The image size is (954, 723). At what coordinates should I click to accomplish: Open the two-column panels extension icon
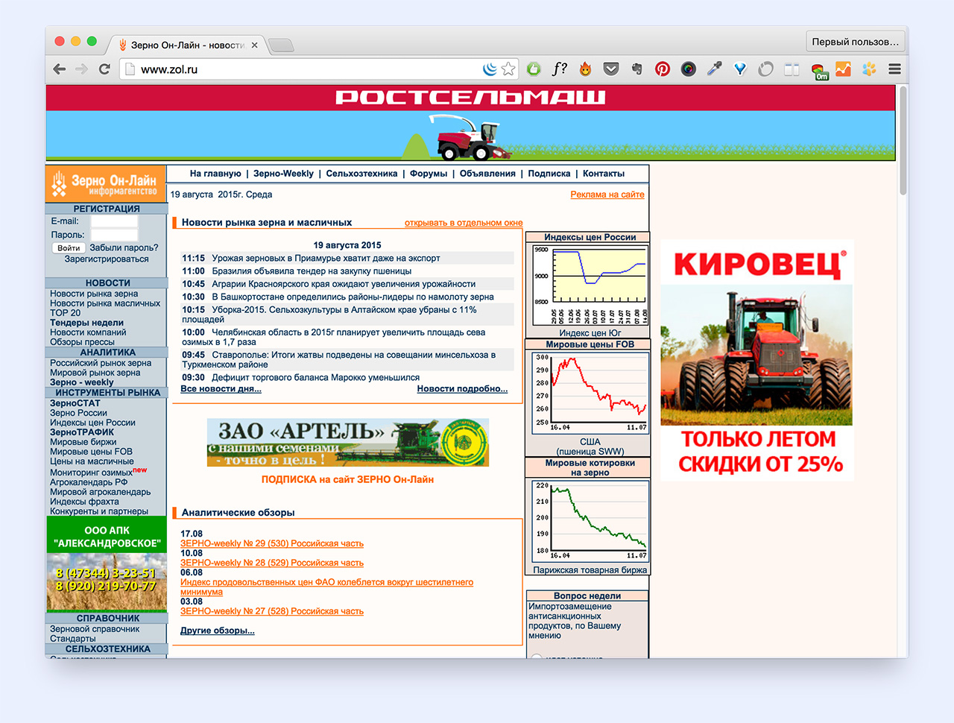click(792, 69)
